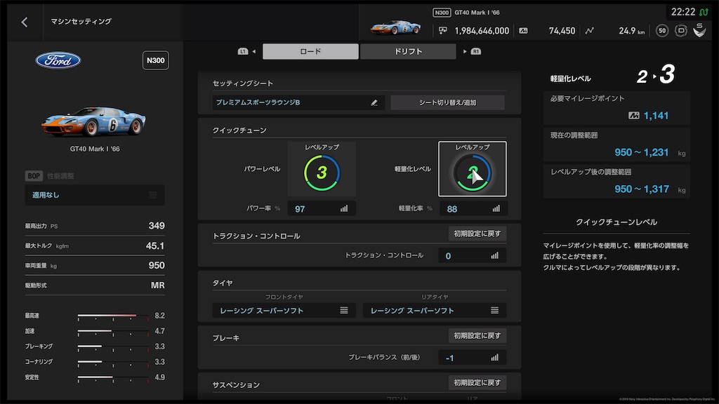Click the network status icon by clock
719x404 pixels.
coord(704,12)
